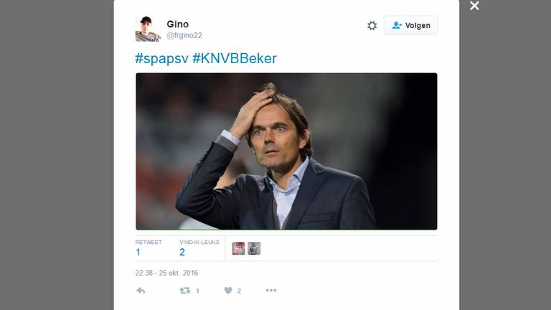
Task: Click the @frgino22 username handle
Action: pos(184,35)
